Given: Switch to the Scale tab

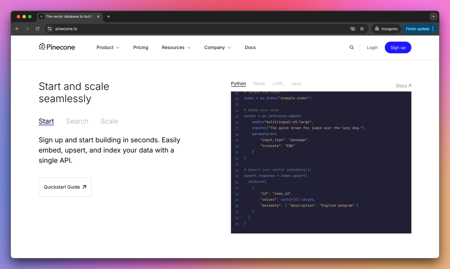Looking at the screenshot, I should pos(109,121).
